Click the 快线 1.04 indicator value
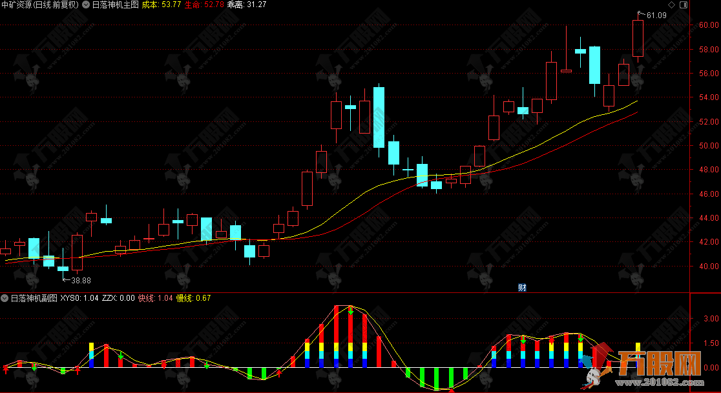Screen dimensions: 721x393 point(156,298)
